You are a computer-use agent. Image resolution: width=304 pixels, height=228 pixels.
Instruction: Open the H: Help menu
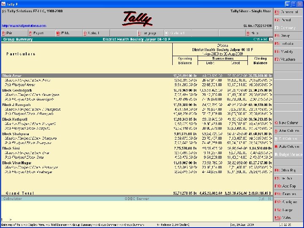[x=259, y=33]
